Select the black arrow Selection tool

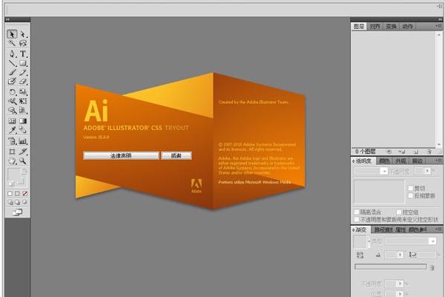click(13, 34)
